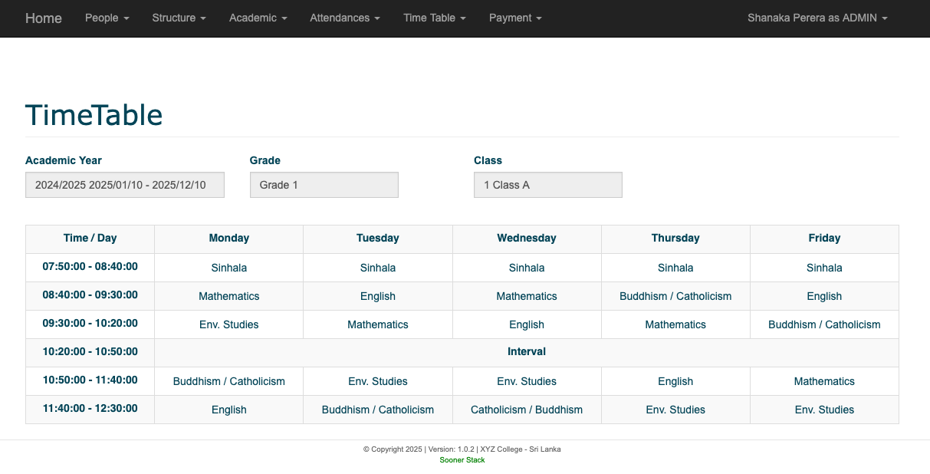Click Wednesday's Catholicism / Buddhism cell
930x474 pixels.
[x=526, y=410]
